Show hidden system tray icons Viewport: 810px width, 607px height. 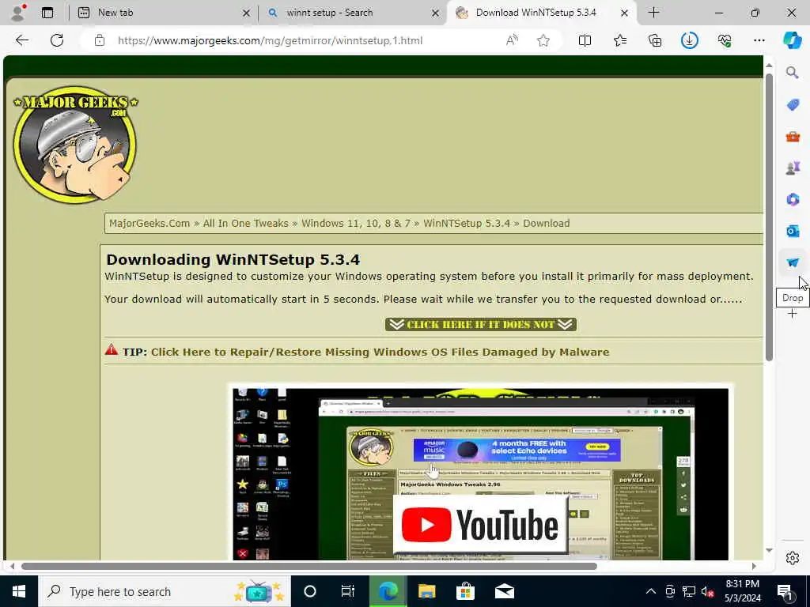(651, 591)
